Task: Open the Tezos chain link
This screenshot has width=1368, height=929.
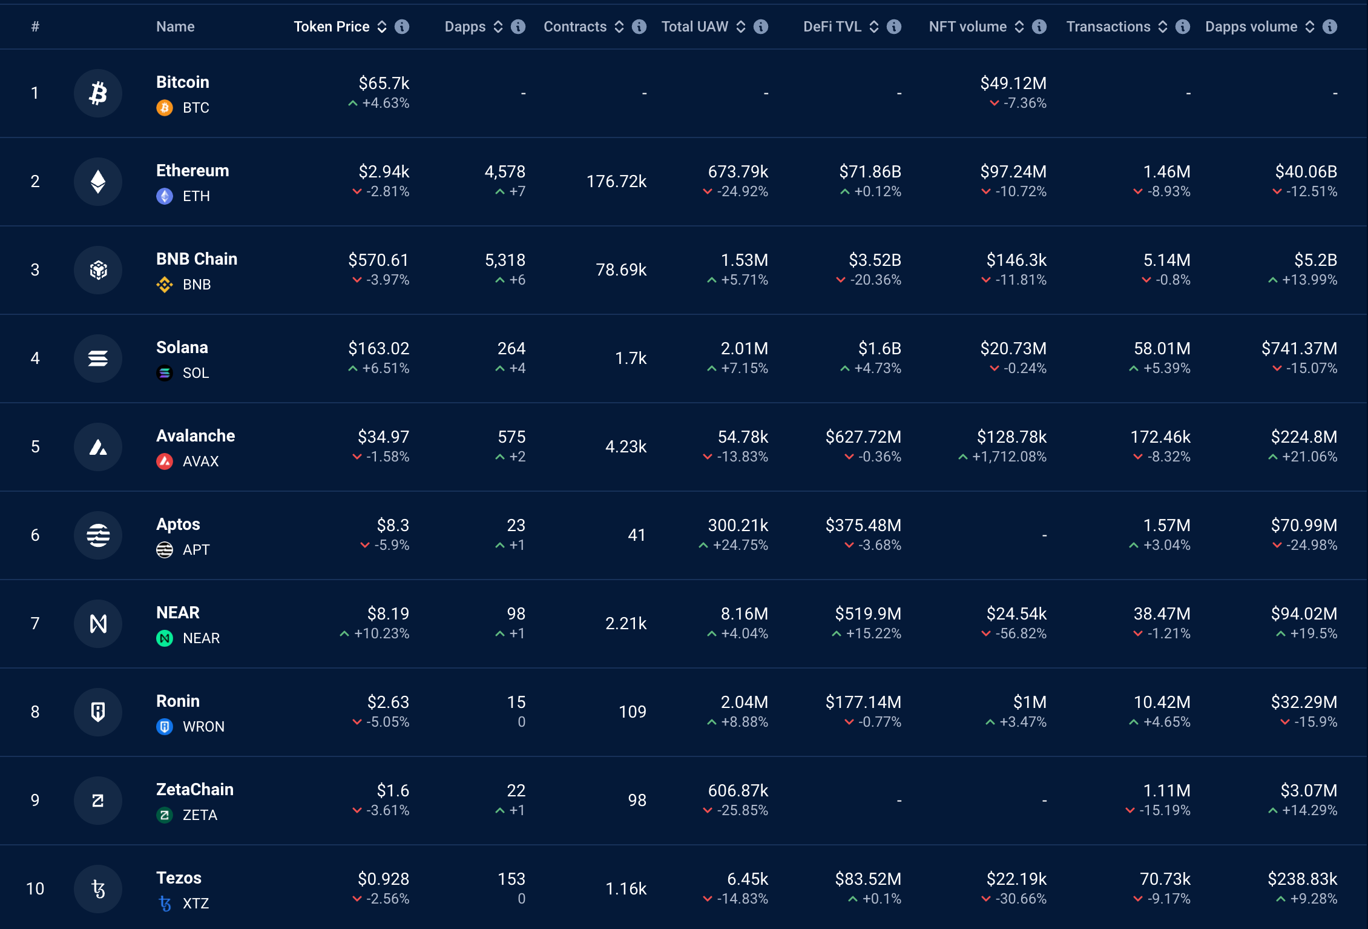Action: click(179, 878)
